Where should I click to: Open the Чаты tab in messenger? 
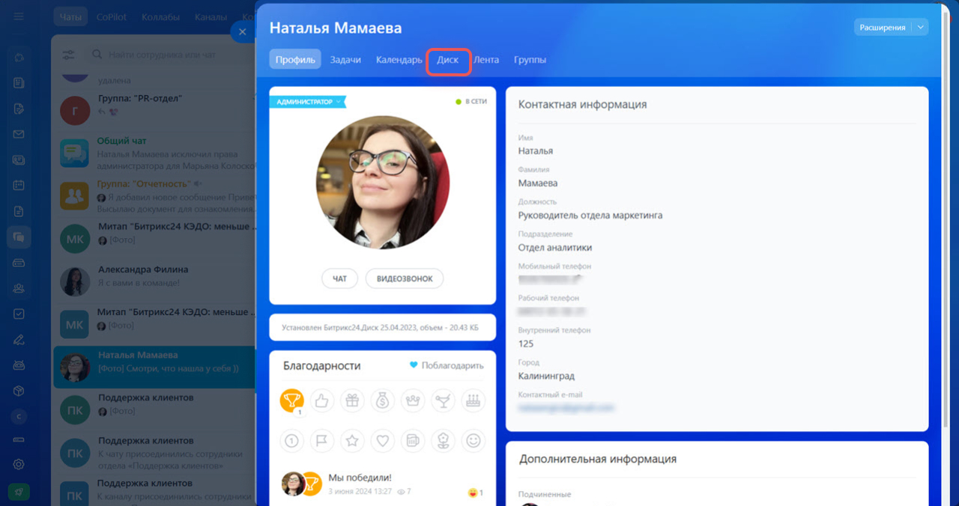(70, 16)
